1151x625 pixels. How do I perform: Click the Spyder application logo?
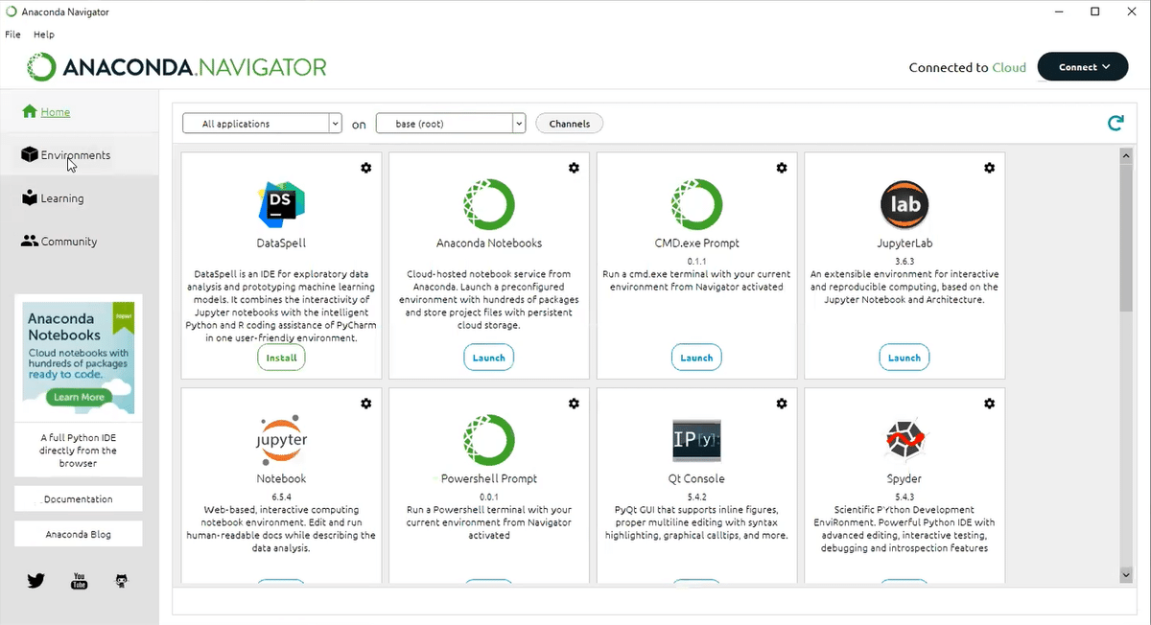click(x=904, y=440)
